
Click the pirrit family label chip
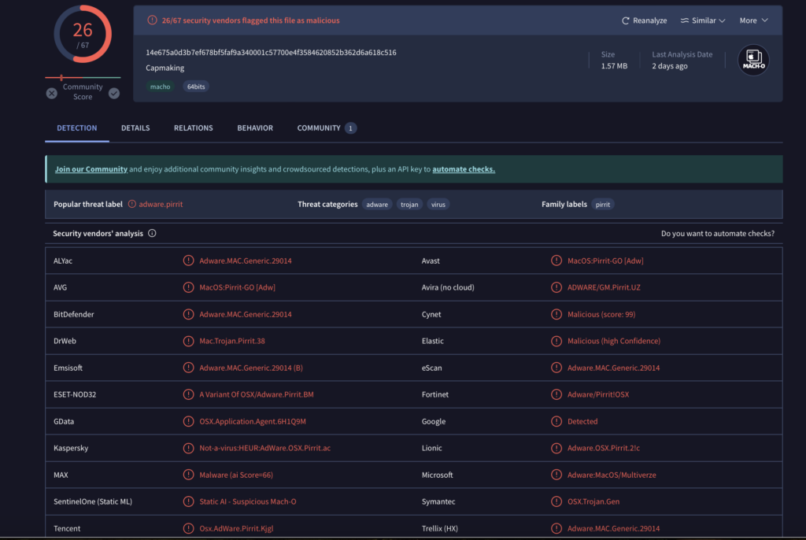tap(602, 204)
